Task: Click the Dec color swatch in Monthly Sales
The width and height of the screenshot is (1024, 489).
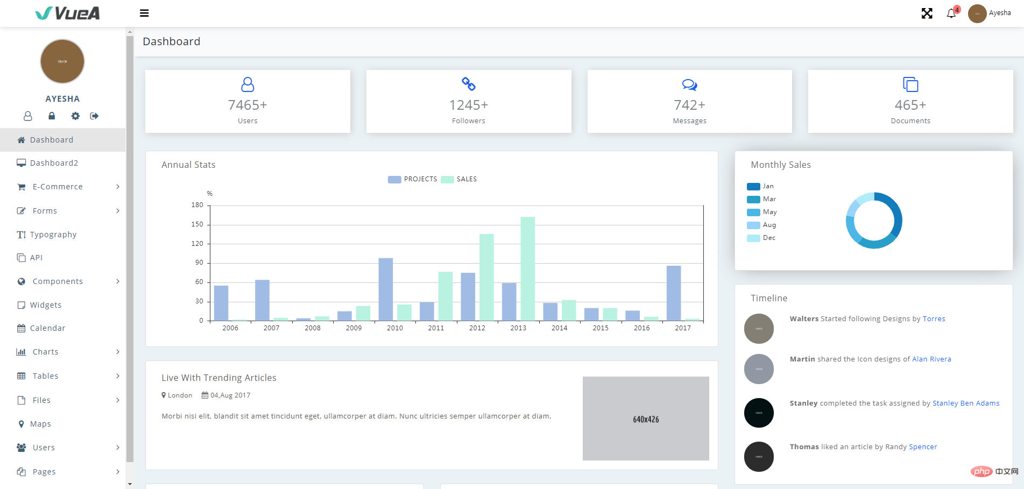Action: pos(753,238)
